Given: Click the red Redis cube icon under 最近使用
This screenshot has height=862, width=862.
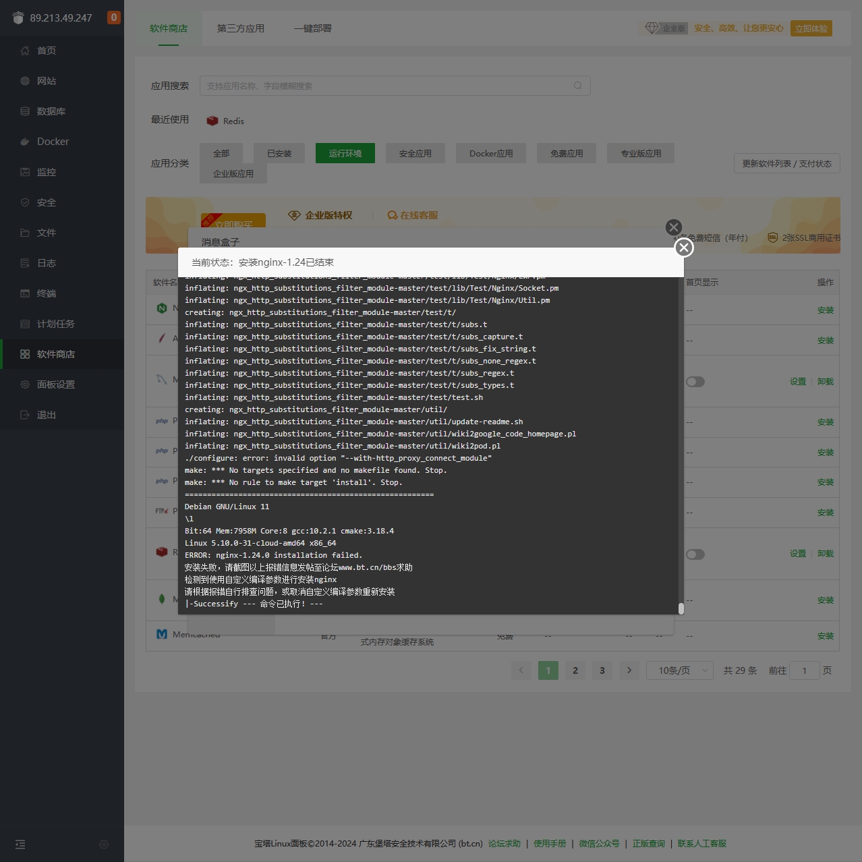Looking at the screenshot, I should [212, 121].
